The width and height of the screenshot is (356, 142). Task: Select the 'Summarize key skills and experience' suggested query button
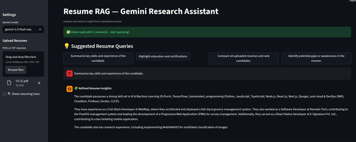coord(98,58)
